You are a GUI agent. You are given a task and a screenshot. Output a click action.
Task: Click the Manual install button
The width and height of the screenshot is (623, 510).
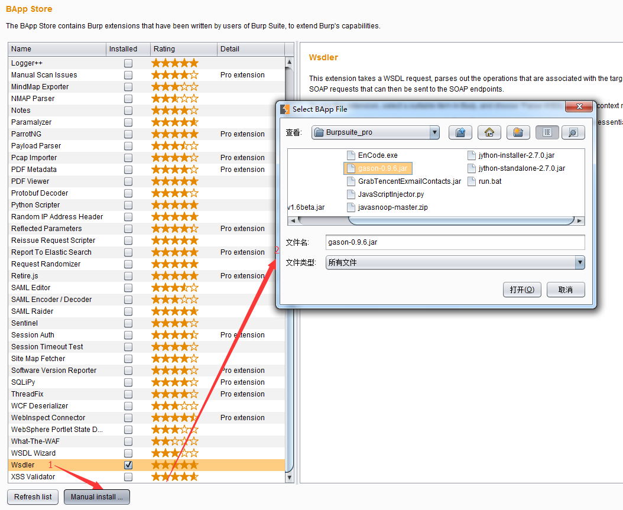[96, 497]
